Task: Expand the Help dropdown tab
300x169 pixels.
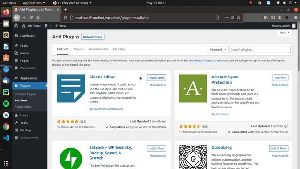Action: [285, 32]
